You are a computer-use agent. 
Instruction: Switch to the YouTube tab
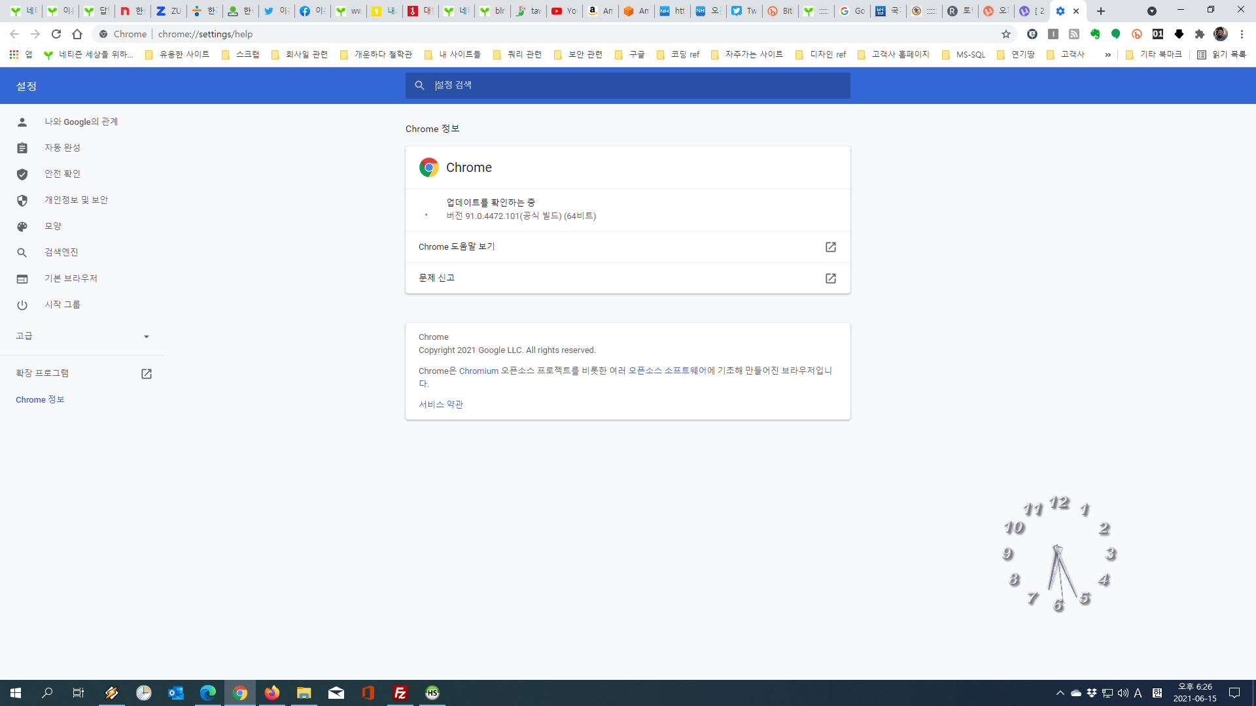[564, 11]
